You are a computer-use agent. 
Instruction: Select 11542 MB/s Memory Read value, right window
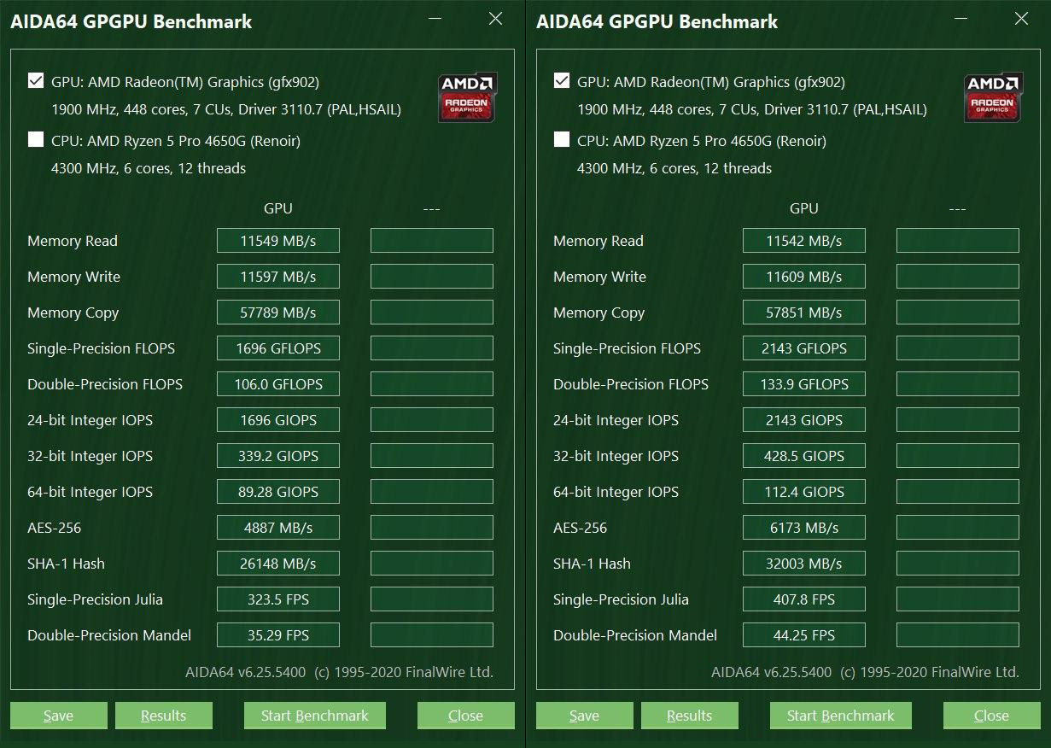coord(804,241)
